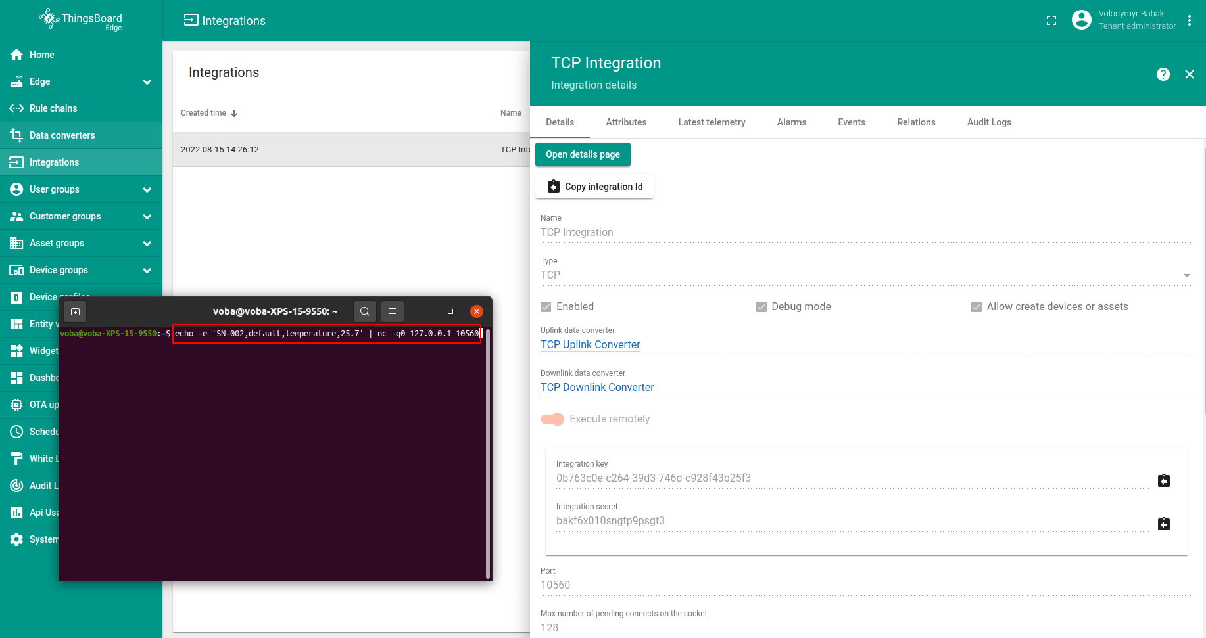The height and width of the screenshot is (638, 1206).
Task: Toggle the Enabled checkbox
Action: coord(546,307)
